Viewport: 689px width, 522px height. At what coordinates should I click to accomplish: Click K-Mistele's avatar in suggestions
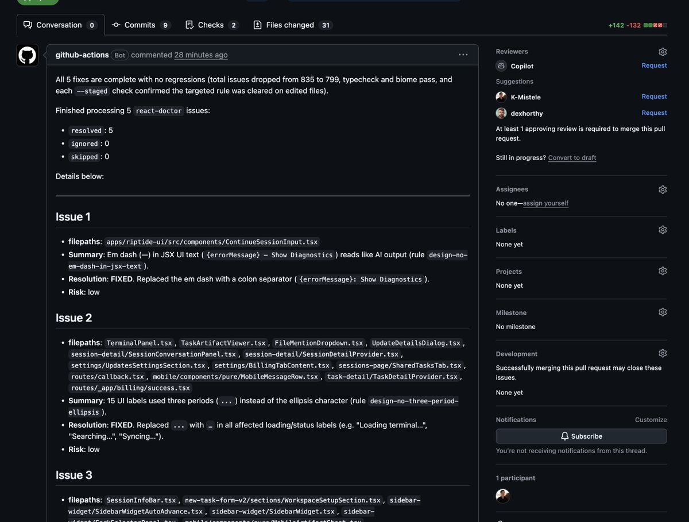click(x=501, y=97)
